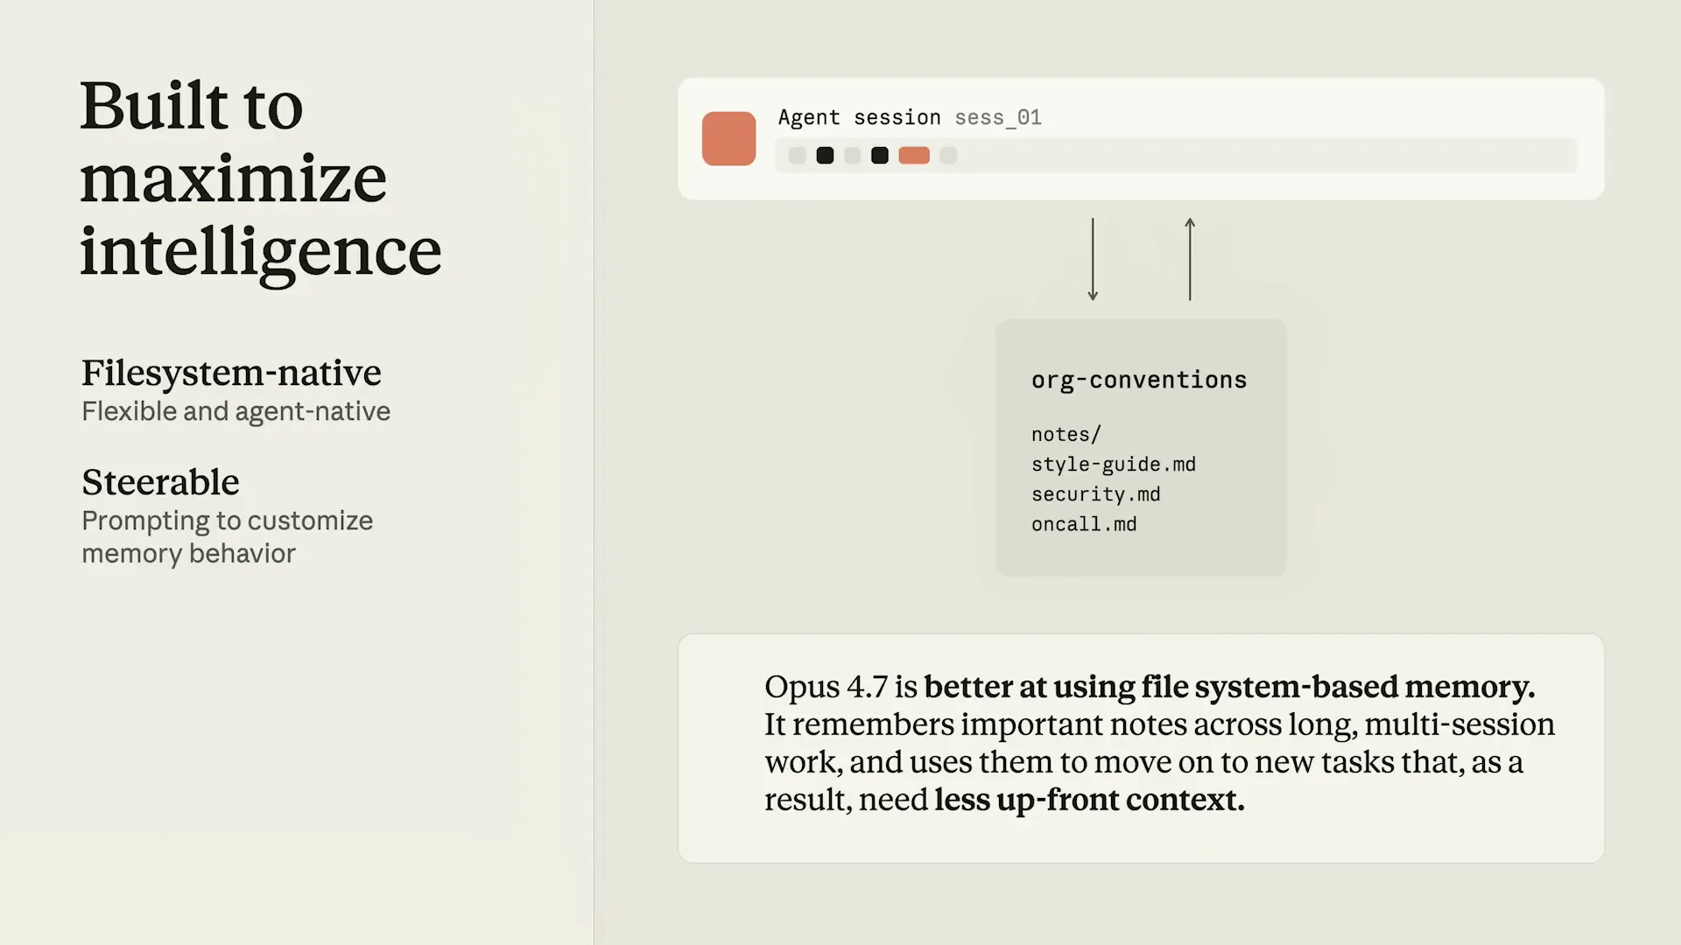The height and width of the screenshot is (945, 1681).
Task: Open oncall.md file
Action: click(1084, 524)
